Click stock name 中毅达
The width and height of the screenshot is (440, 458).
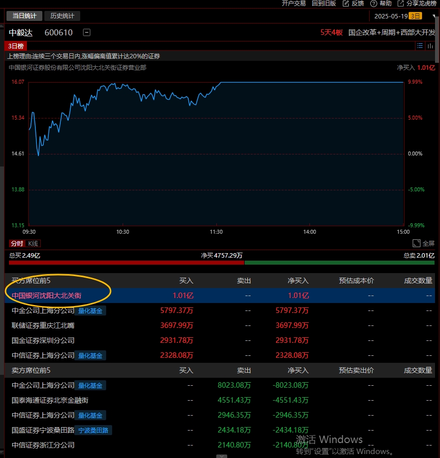[21, 32]
